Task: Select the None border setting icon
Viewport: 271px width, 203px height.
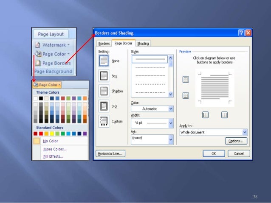Action: click(104, 61)
